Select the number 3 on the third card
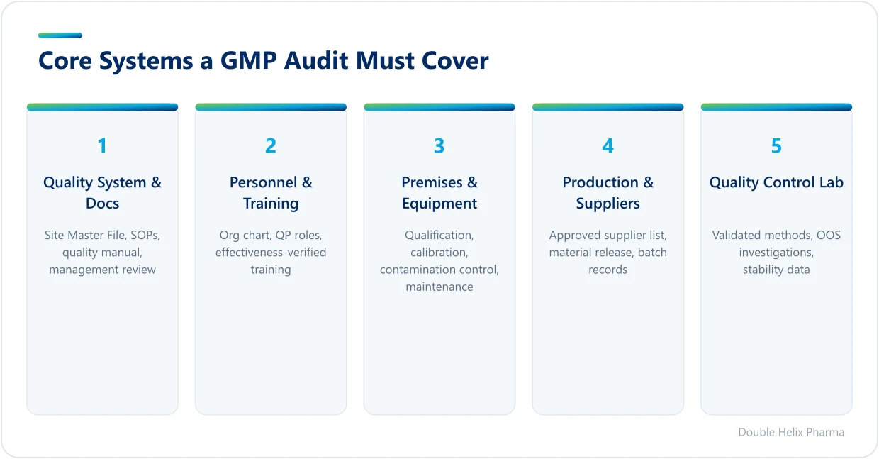This screenshot has height=459, width=879. [439, 146]
